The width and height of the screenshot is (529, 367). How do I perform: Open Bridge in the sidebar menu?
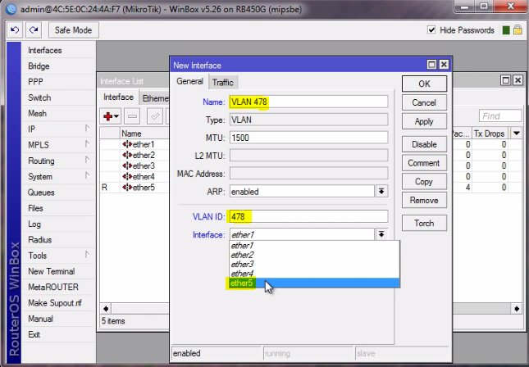tap(59, 66)
